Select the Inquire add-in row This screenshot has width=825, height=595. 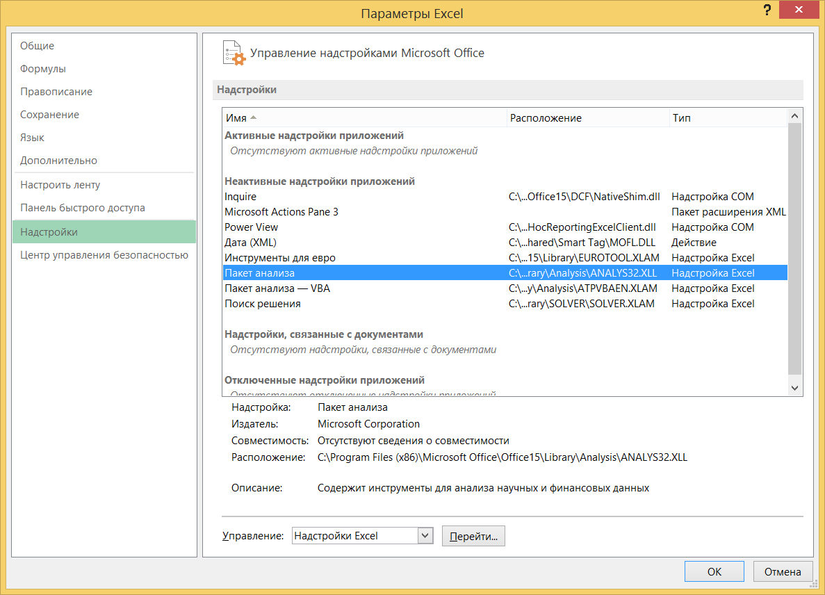(x=505, y=197)
